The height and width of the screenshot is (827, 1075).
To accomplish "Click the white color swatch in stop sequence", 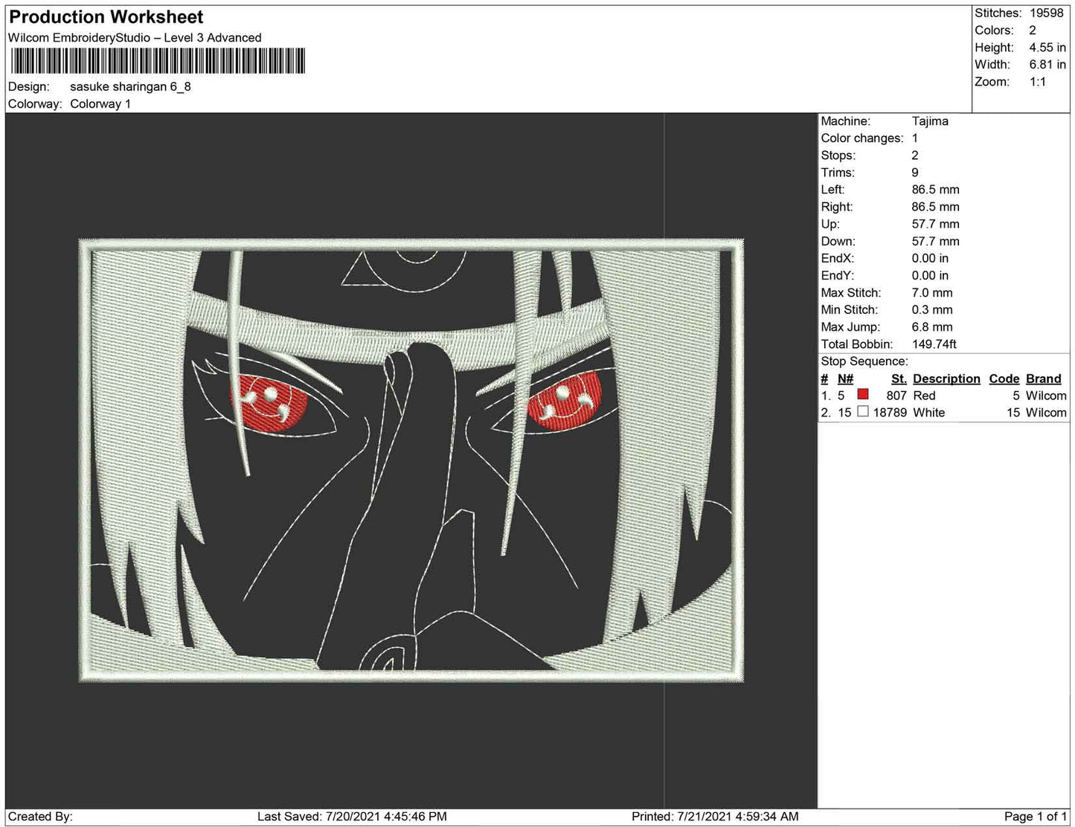I will 863,412.
